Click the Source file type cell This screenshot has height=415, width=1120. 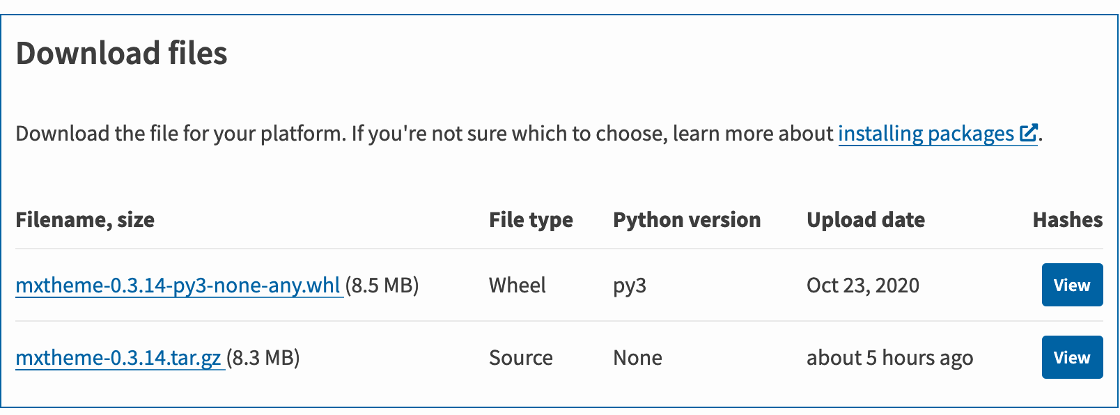point(520,358)
